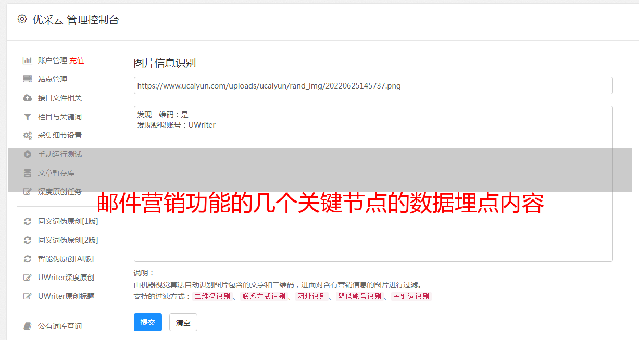Viewport: 639px width, 340px height.
Task: Click the 疑似账号识别 tag
Action: pos(360,296)
